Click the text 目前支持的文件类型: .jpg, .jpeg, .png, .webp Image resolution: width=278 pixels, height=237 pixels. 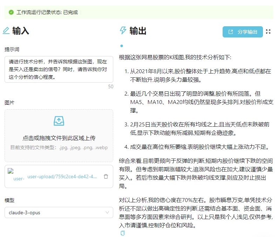[x=59, y=147]
